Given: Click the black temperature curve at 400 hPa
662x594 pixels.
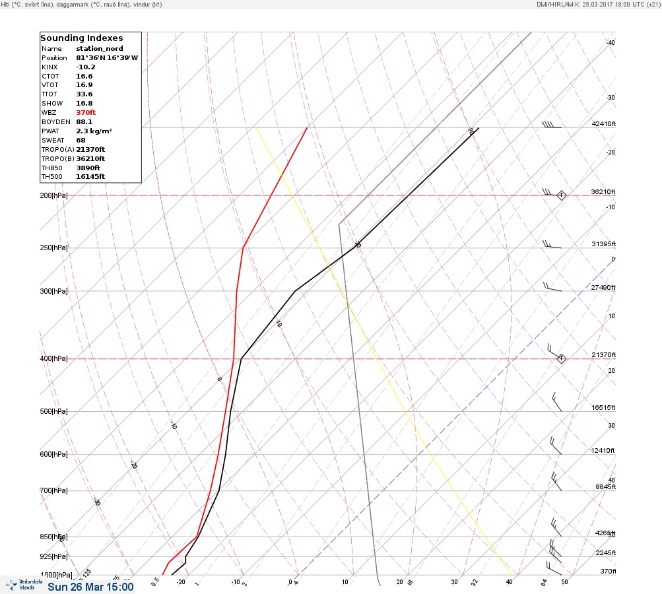Looking at the screenshot, I should 241,358.
